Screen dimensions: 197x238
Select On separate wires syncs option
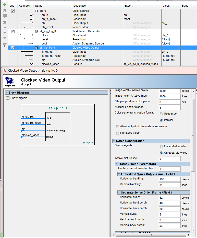161,153
